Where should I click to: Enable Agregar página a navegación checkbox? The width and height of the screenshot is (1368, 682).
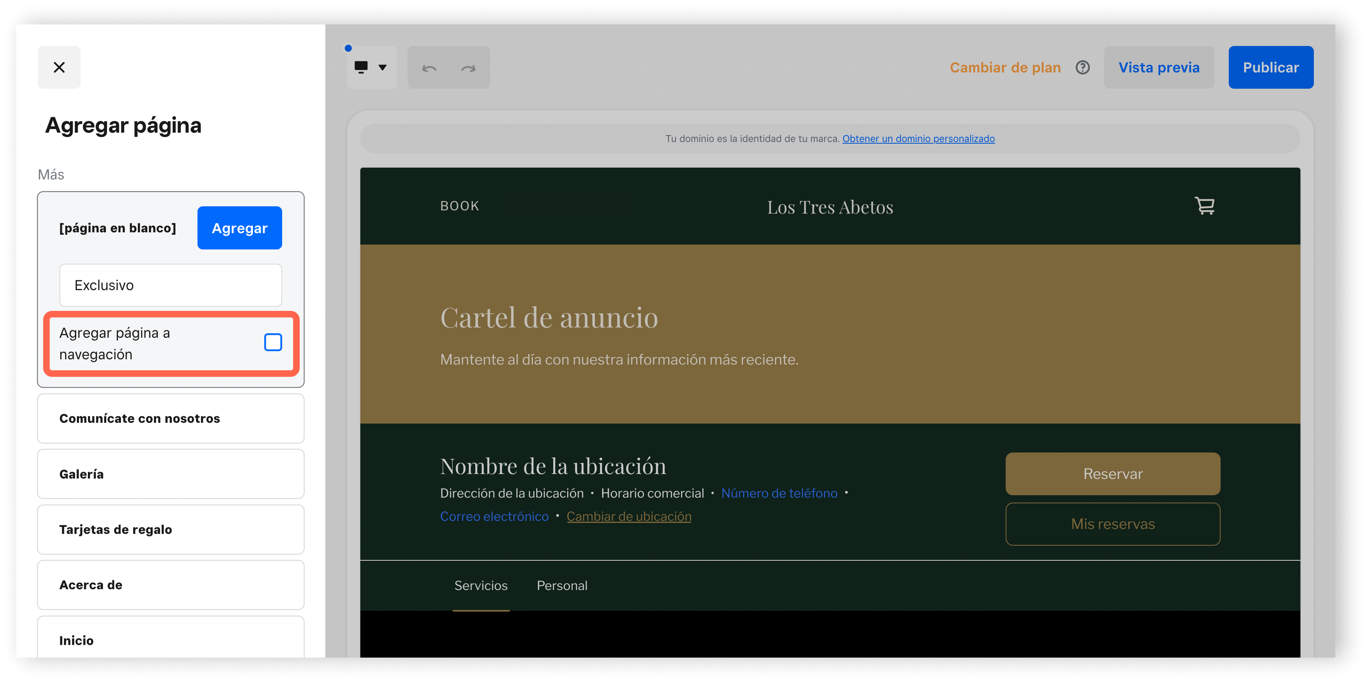coord(273,343)
